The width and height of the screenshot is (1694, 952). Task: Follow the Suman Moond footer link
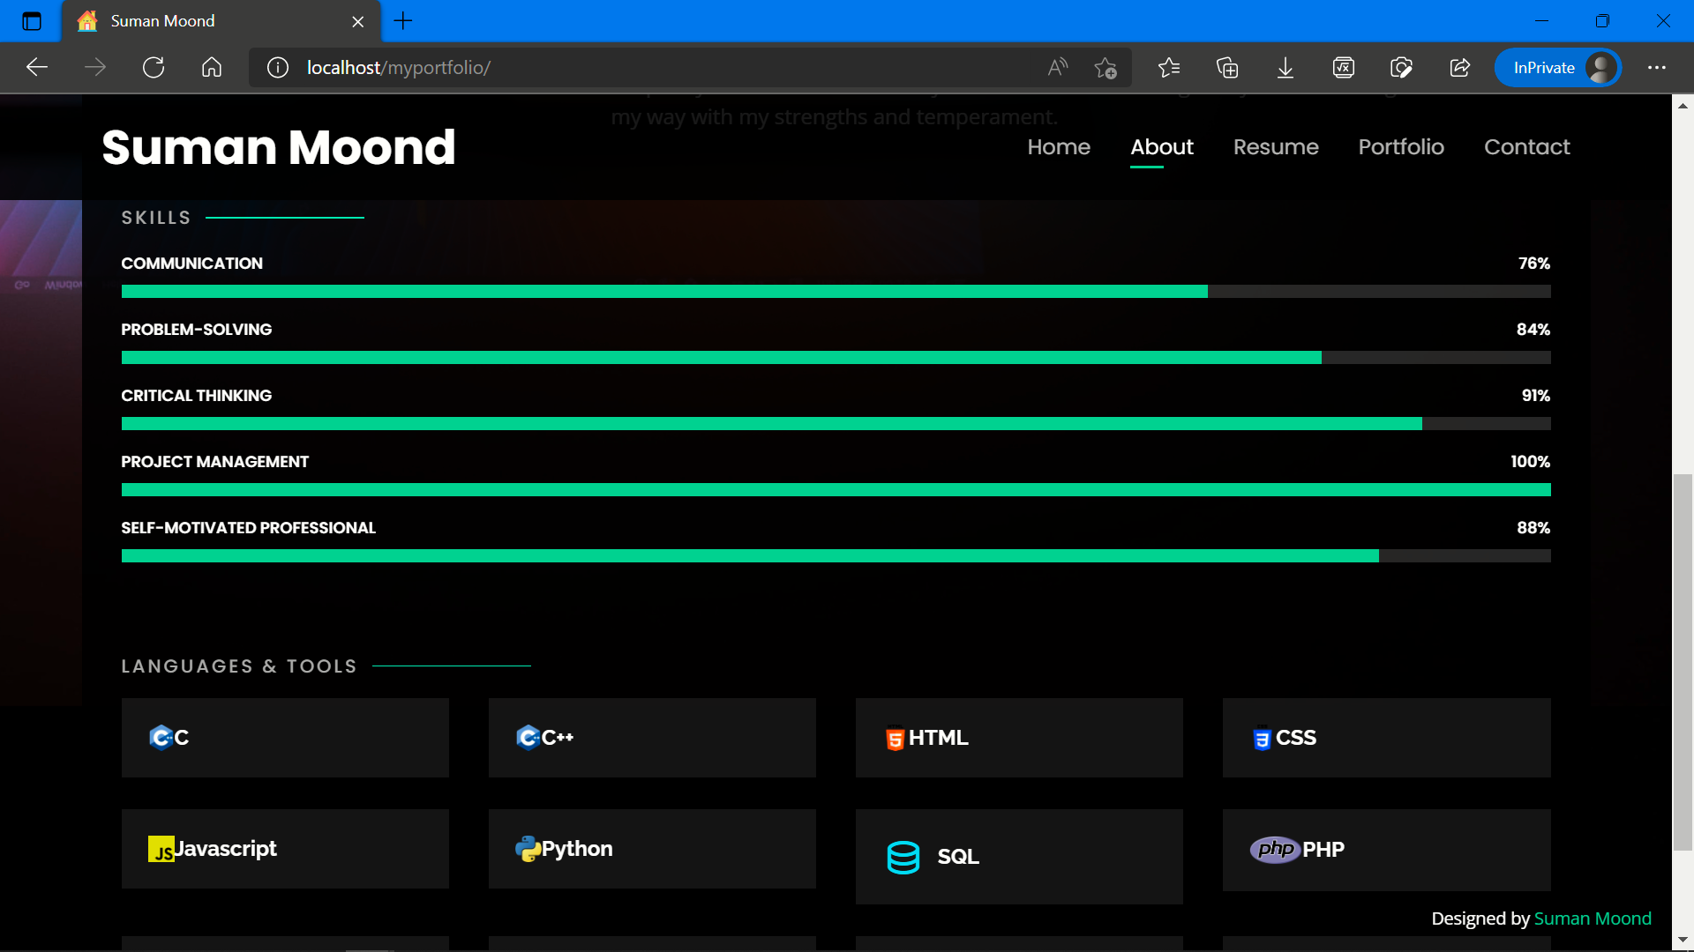[x=1593, y=919]
